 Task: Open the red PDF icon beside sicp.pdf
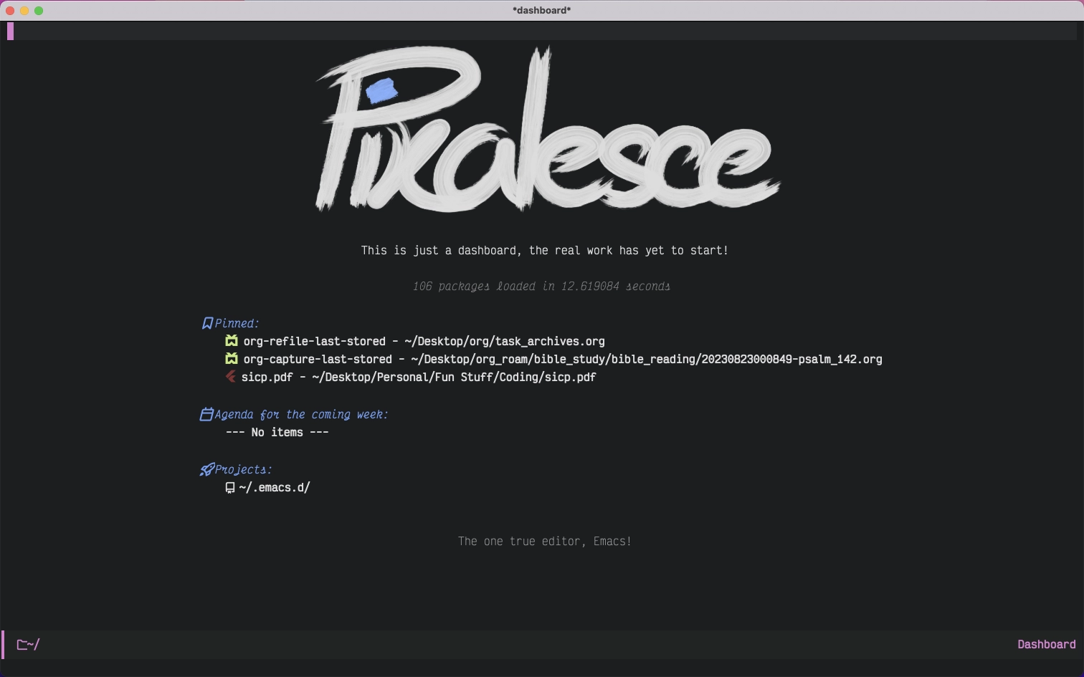click(230, 377)
